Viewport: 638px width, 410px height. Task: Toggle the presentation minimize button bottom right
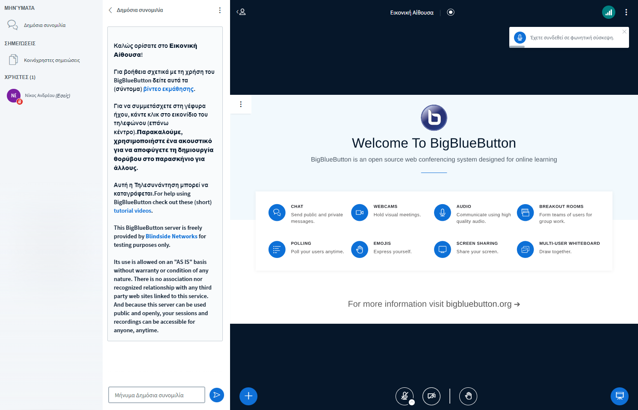(x=620, y=396)
